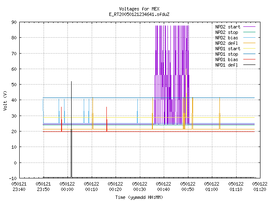Select the 'NPD1 start' legend label
The width and height of the screenshot is (268, 201).
click(x=228, y=49)
